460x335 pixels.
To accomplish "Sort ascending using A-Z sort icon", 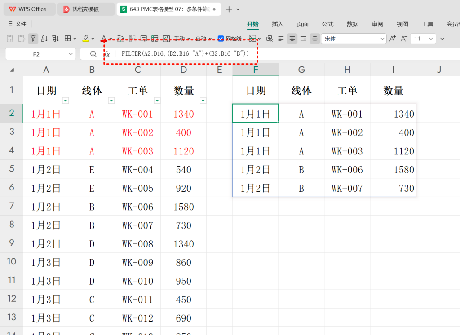I will click(44, 39).
